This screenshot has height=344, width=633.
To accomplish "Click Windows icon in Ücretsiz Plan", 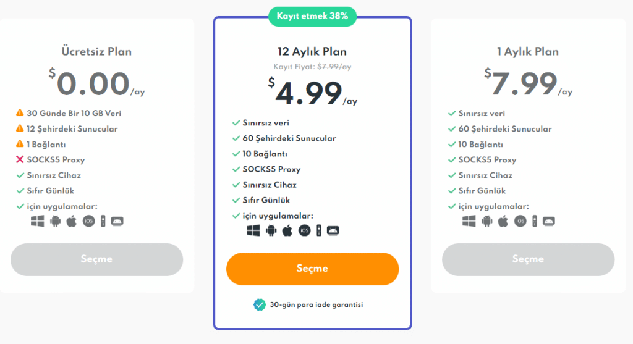I will point(38,221).
